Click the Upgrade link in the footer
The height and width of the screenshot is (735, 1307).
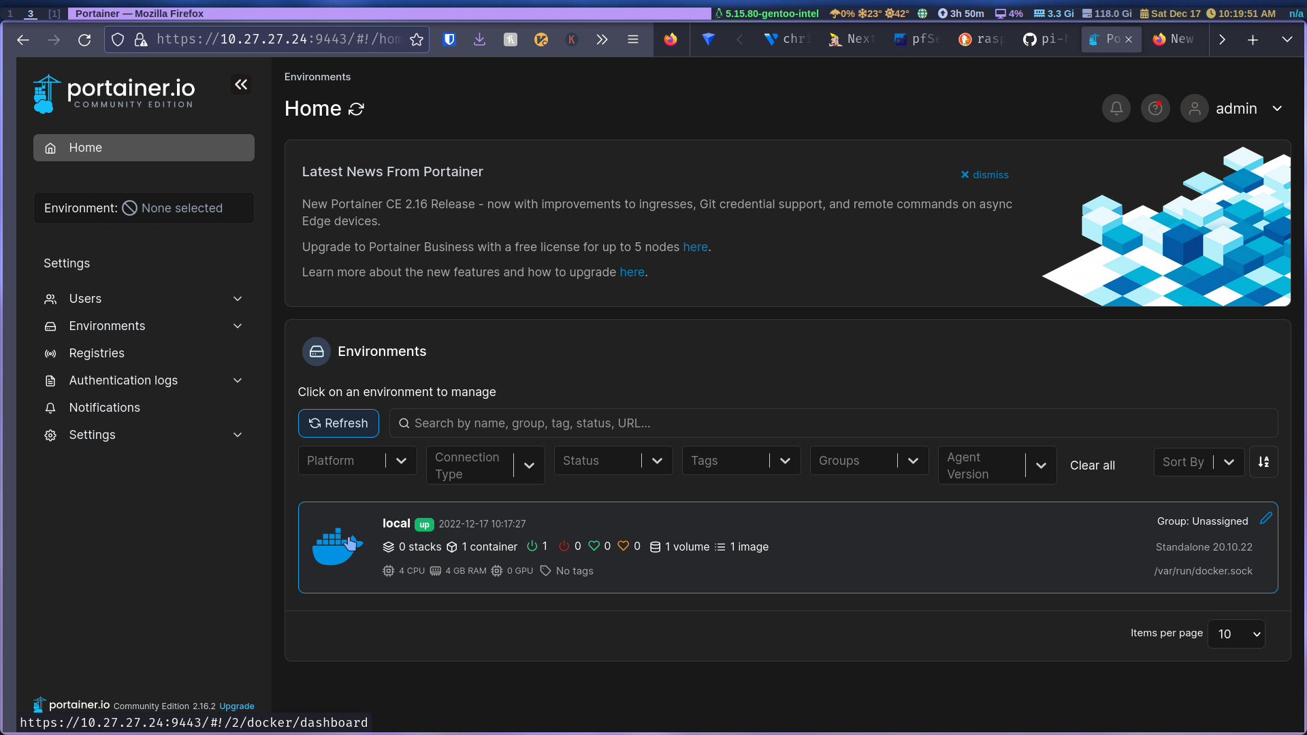click(x=236, y=706)
